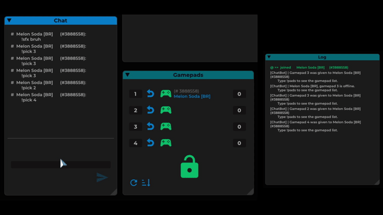Click the green controller icon for gamepad 2
The width and height of the screenshot is (383, 215).
coord(166,110)
